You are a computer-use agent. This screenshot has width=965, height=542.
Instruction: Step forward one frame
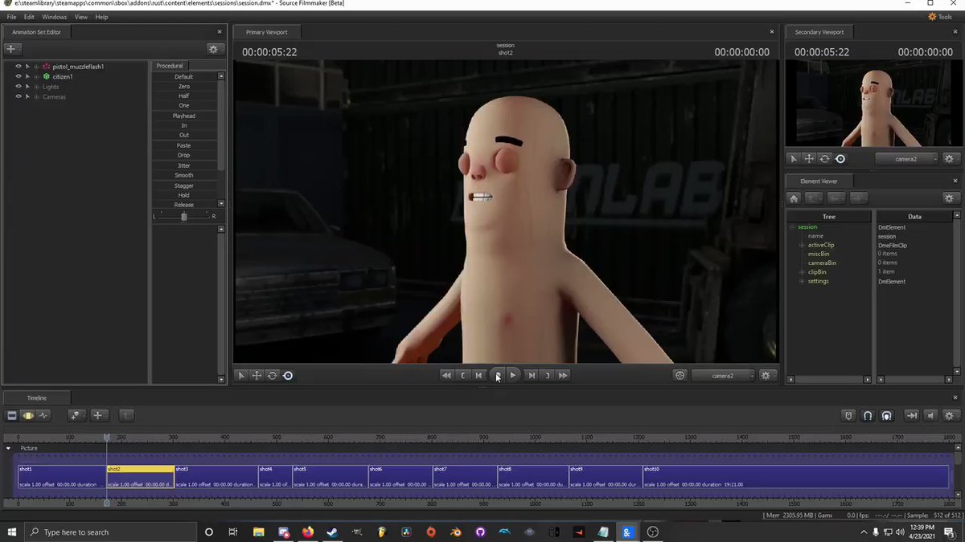tap(531, 375)
